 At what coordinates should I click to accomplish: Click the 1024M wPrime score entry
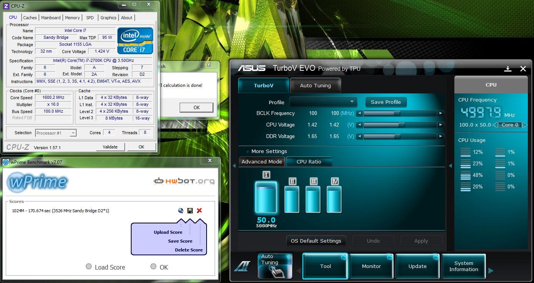(x=60, y=211)
